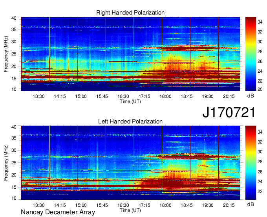Click "Time (UT)" label under Left Handed plot
Image resolution: width=267 pixels, height=217 pixels.
click(130, 210)
